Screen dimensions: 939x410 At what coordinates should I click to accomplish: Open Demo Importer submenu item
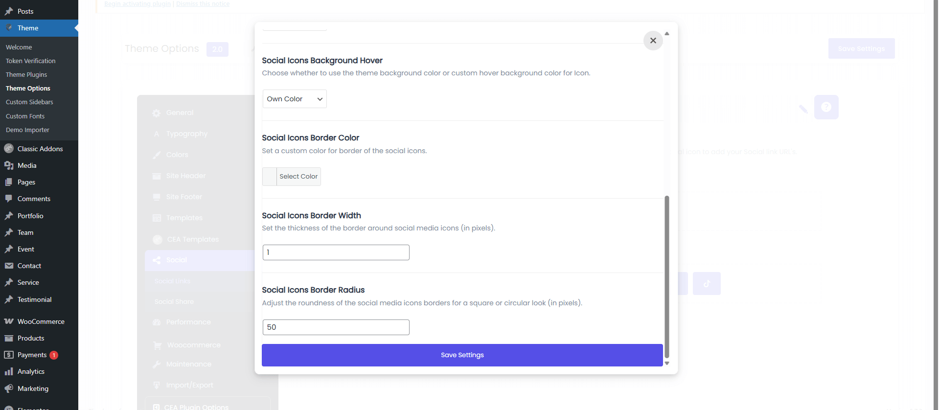tap(27, 130)
